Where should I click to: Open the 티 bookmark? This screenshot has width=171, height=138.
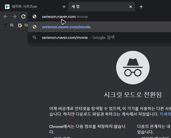pos(12,25)
